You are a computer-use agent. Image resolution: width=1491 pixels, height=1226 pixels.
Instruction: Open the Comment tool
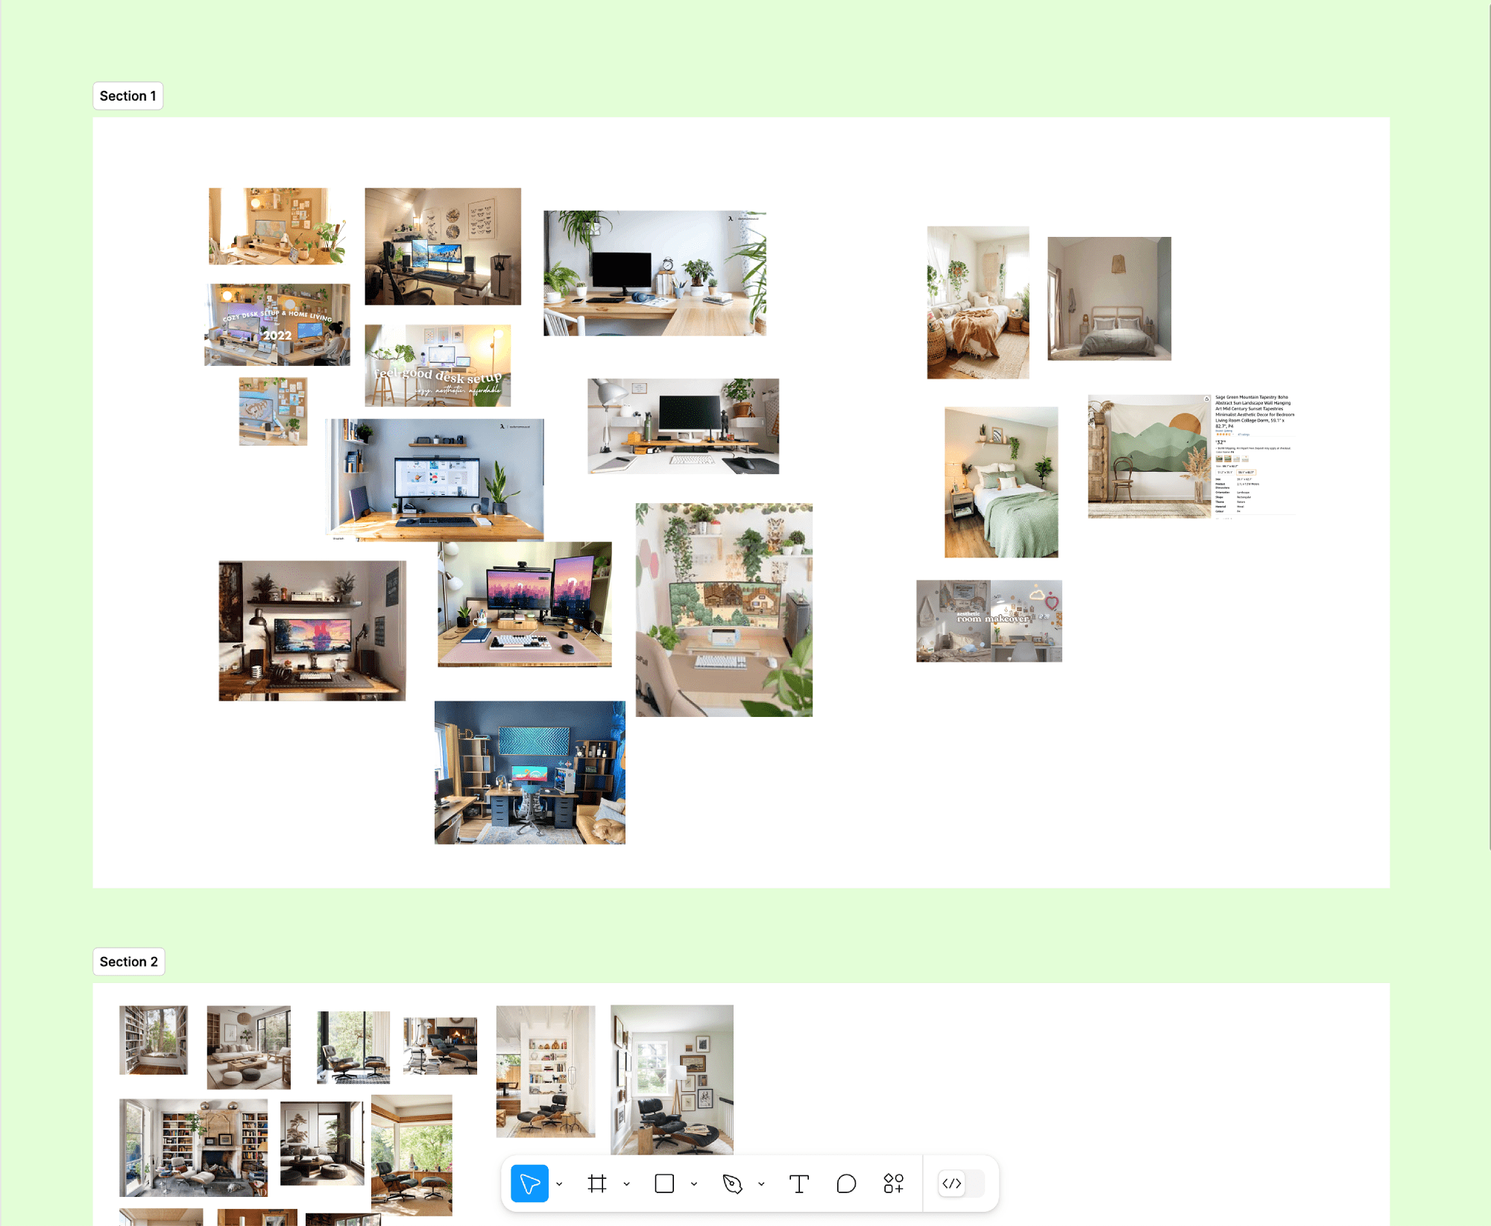click(846, 1184)
